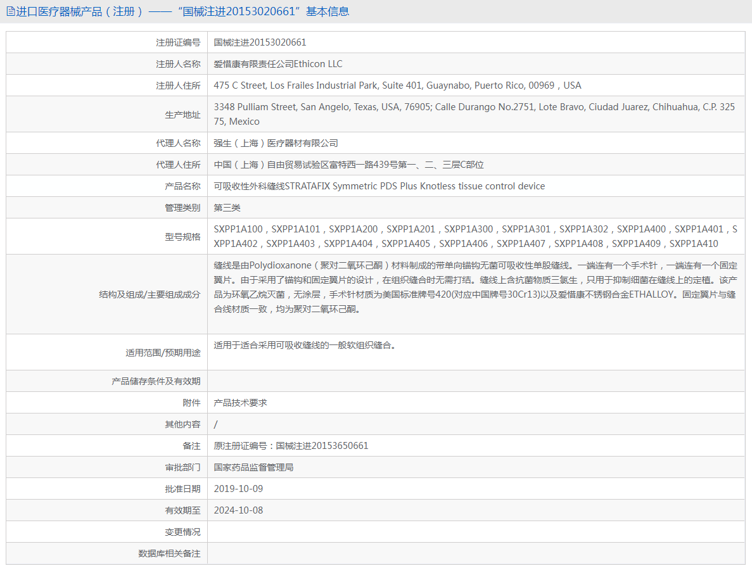Select the registration number 国械注进20153020661 in the table
The image size is (752, 568).
pyautogui.click(x=260, y=42)
